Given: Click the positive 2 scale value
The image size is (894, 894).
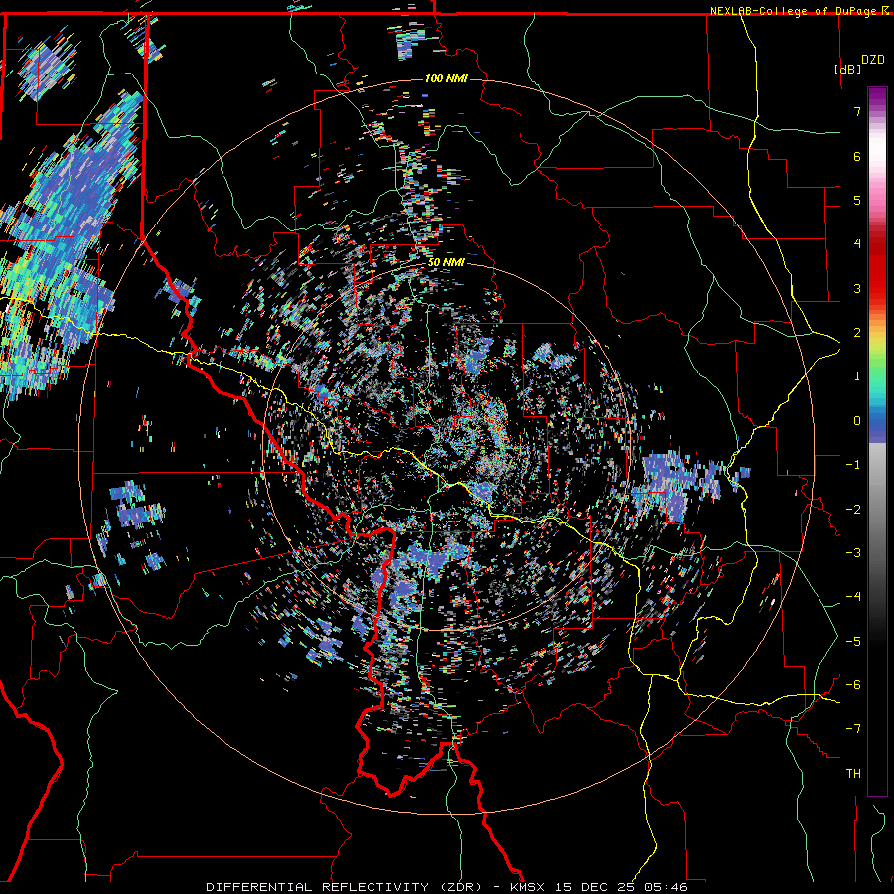Looking at the screenshot, I should point(857,333).
